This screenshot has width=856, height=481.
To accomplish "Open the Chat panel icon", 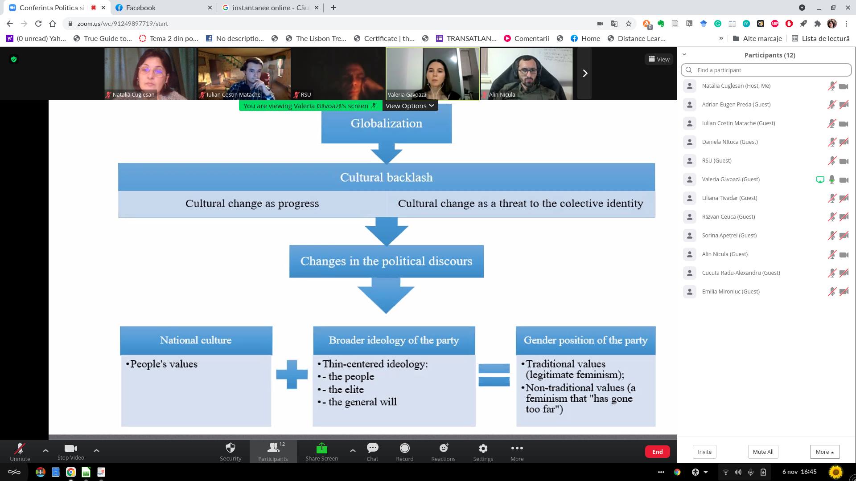I will point(372,448).
